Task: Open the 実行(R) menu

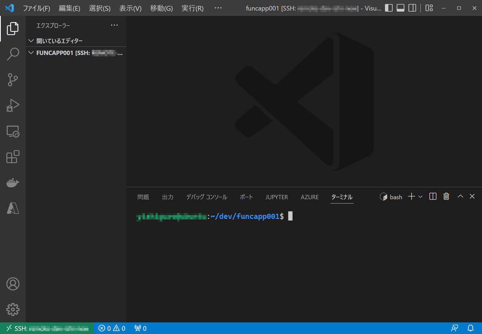Action: tap(192, 8)
